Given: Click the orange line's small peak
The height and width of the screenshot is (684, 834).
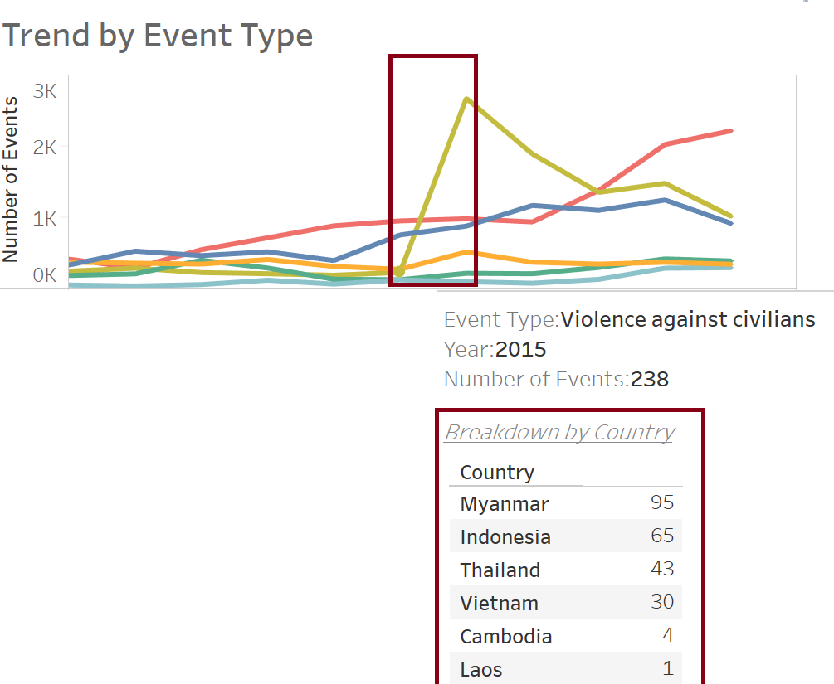Looking at the screenshot, I should tap(467, 252).
